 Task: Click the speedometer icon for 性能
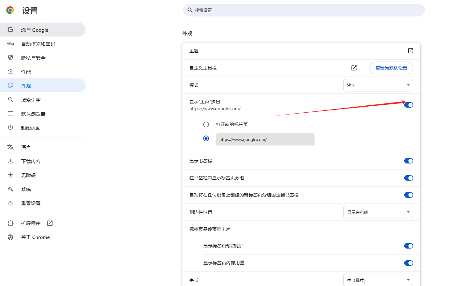pyautogui.click(x=10, y=72)
